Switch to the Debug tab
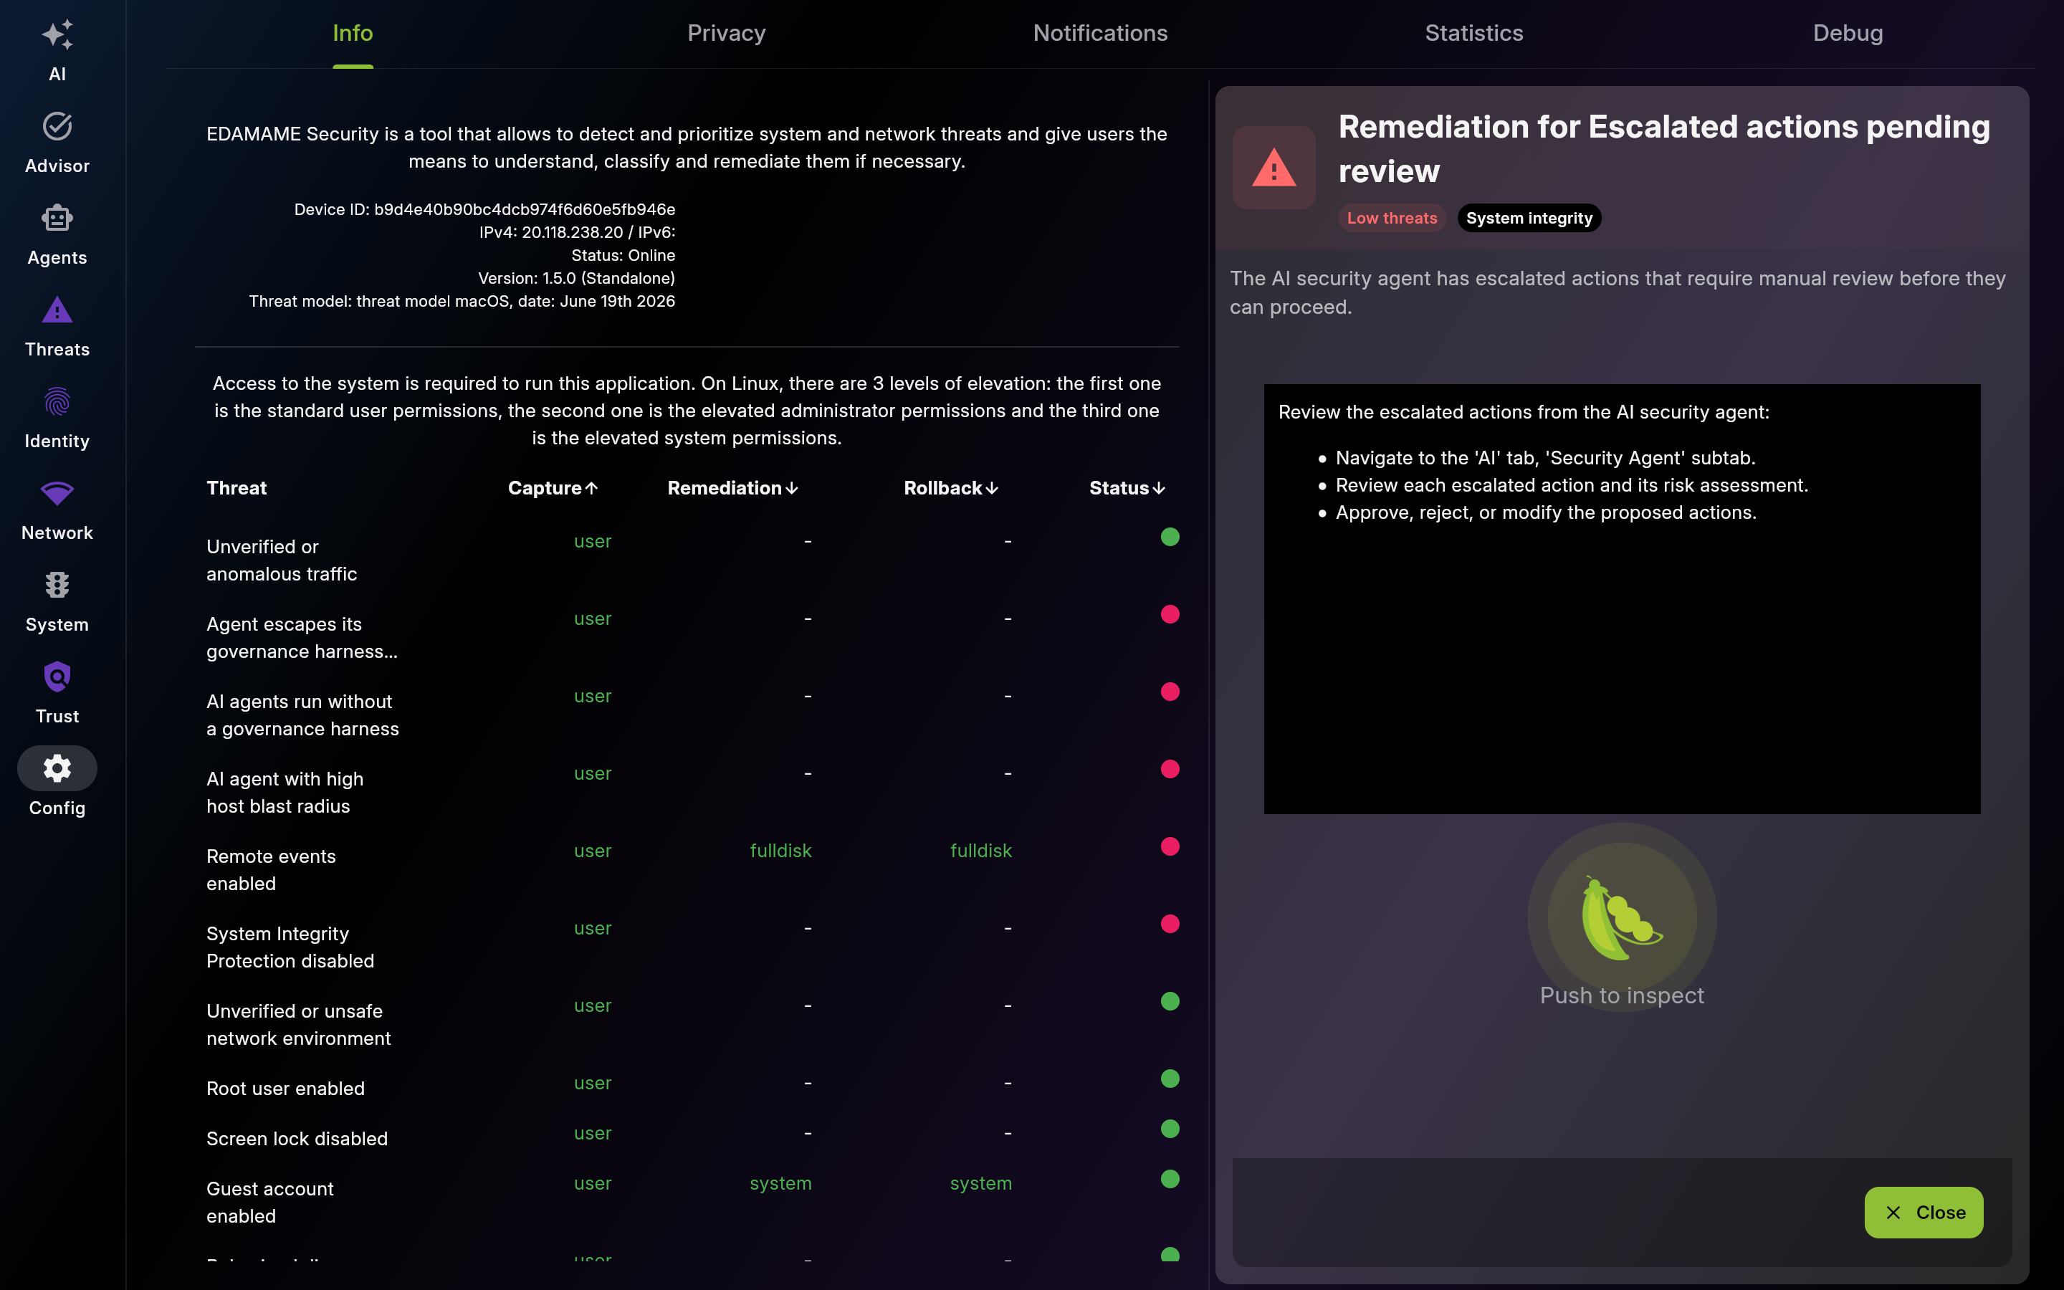 (x=1848, y=33)
